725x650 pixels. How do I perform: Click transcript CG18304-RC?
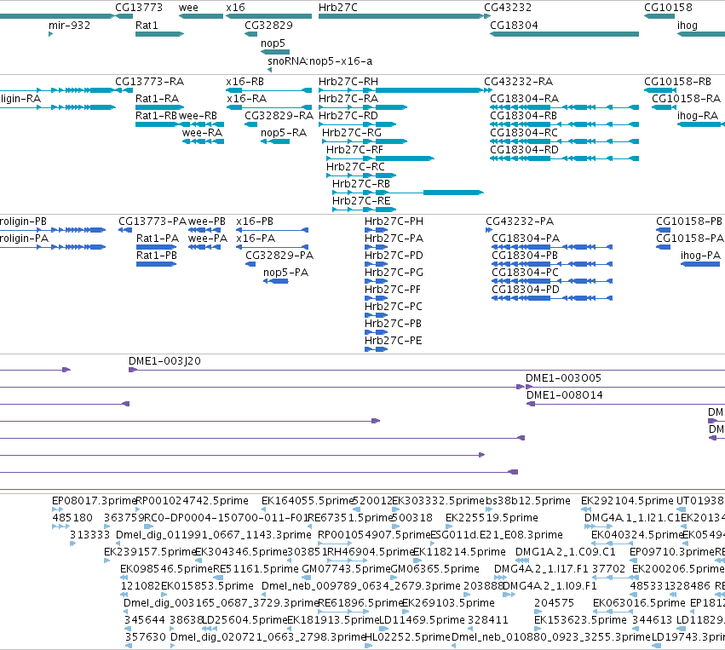click(524, 133)
